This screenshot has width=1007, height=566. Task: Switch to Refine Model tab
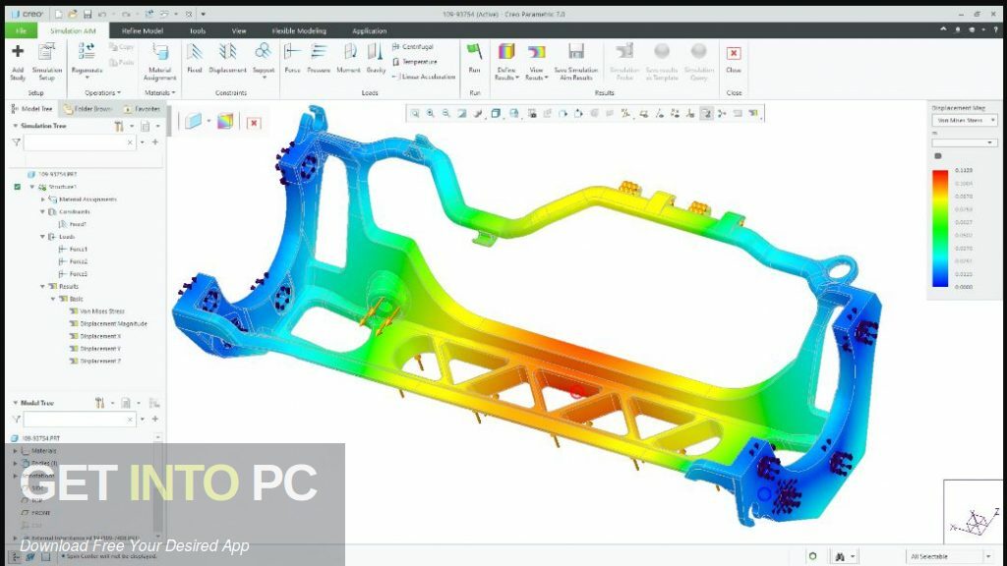[x=143, y=30]
